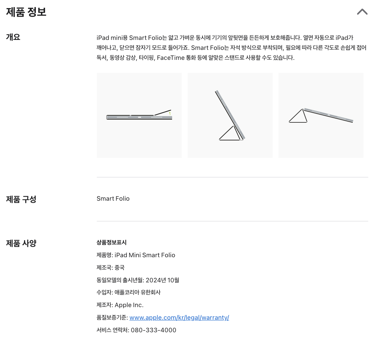Viewport: 376px width, 340px height.
Task: Click the 품질보증기준 label
Action: point(112,317)
